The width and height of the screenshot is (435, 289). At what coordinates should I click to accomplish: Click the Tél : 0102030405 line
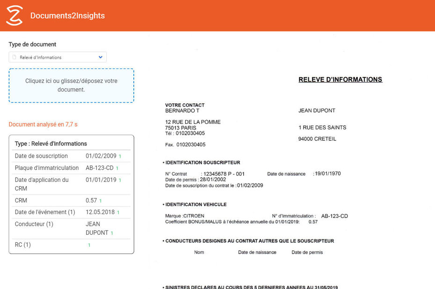click(x=185, y=133)
